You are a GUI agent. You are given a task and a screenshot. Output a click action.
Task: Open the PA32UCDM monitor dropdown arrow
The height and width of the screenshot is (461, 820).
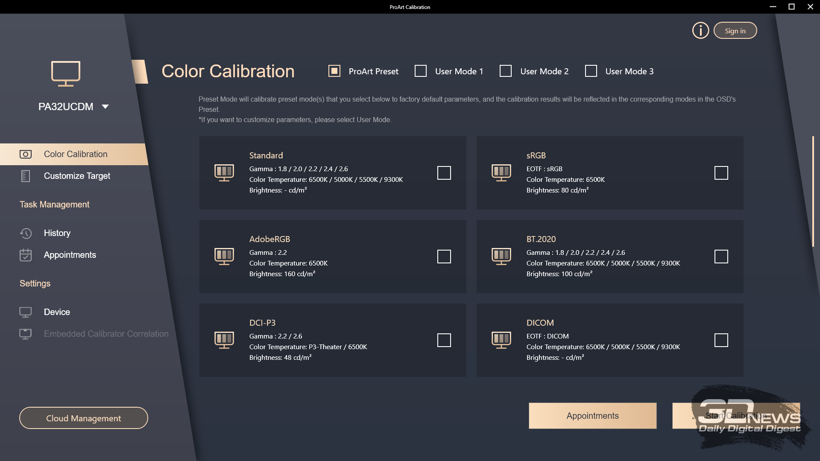(x=105, y=107)
